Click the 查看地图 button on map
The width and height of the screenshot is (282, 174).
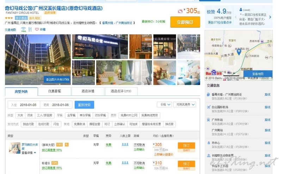point(258,74)
